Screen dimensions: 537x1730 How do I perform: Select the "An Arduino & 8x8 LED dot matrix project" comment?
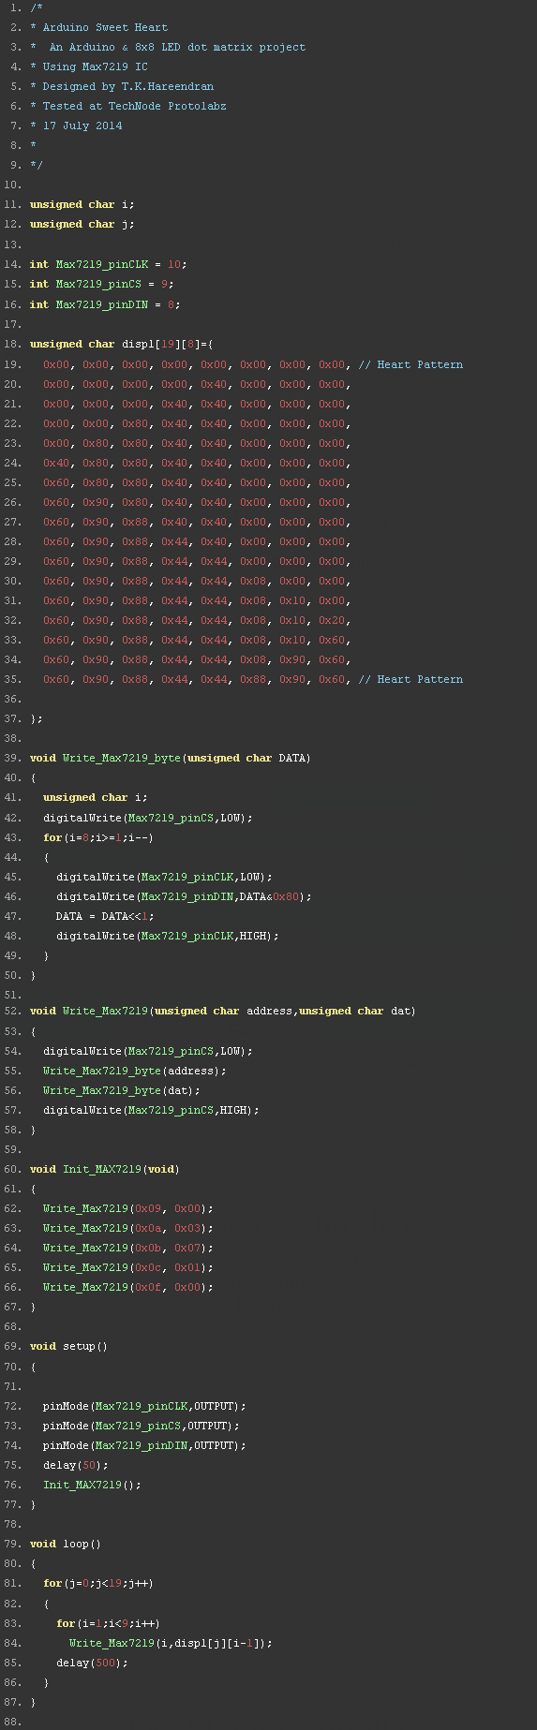pos(177,47)
